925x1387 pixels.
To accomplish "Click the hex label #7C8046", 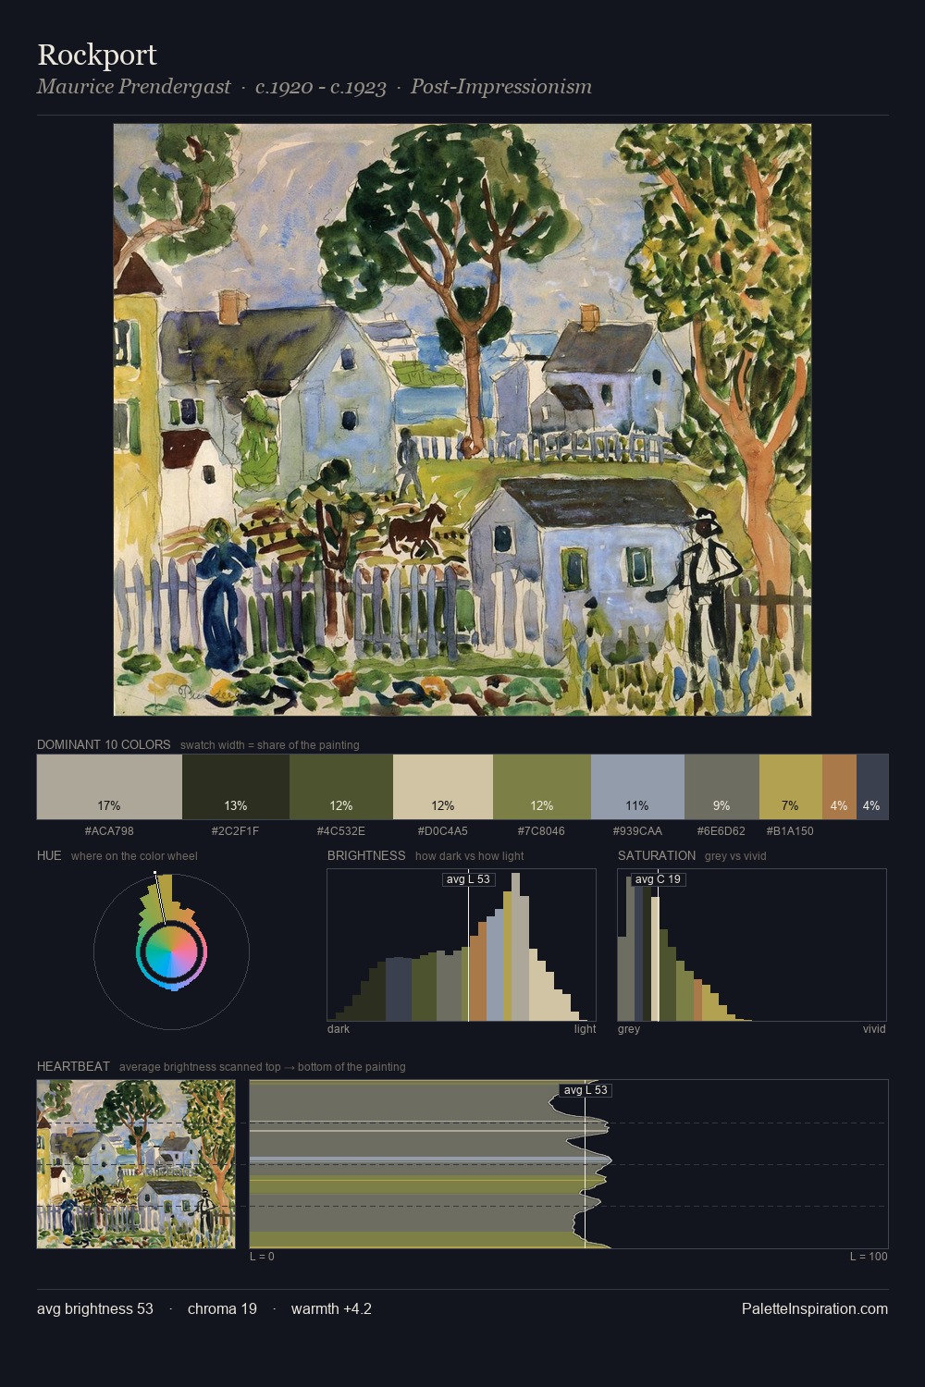I will pyautogui.click(x=541, y=831).
